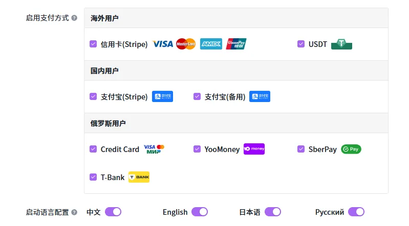Click the SberPay green logo
409x226 pixels.
pyautogui.click(x=351, y=149)
